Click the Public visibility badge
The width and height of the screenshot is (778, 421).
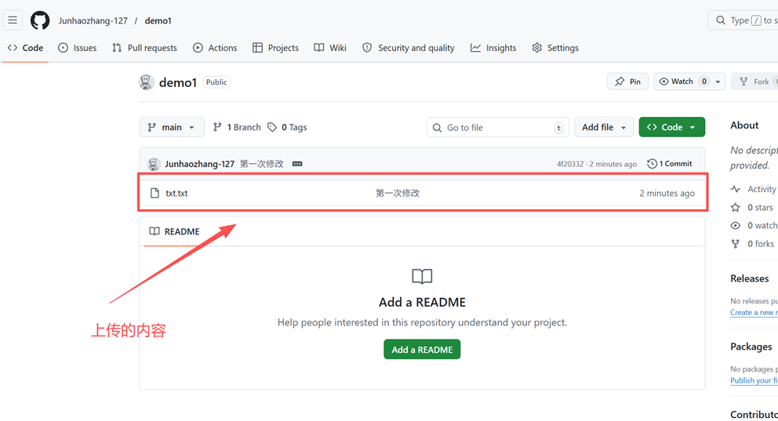(x=216, y=82)
